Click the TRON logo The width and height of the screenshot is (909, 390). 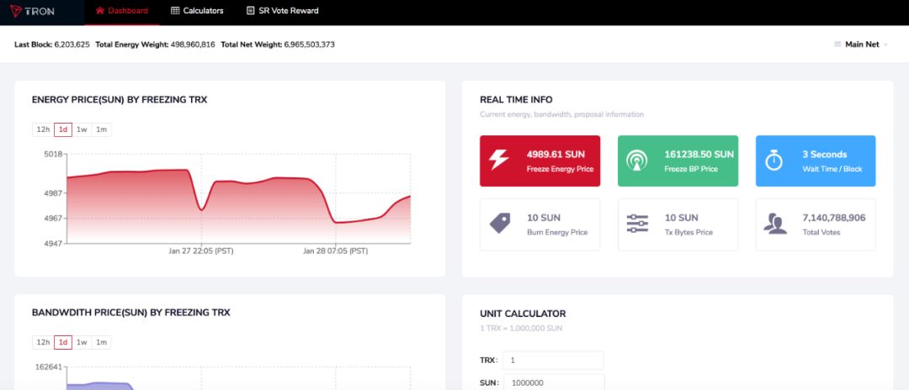coord(31,11)
